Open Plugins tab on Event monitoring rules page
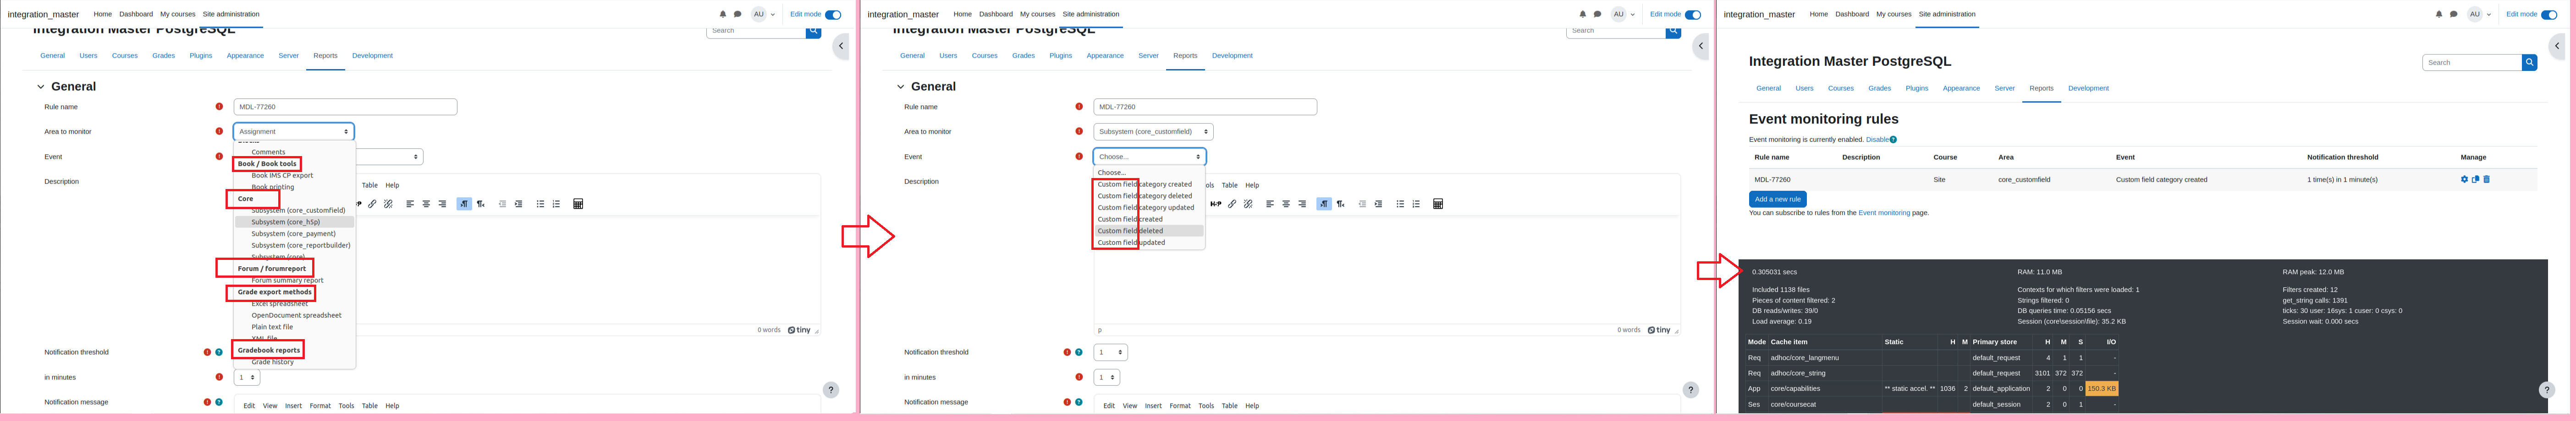Image resolution: width=2576 pixels, height=421 pixels. click(1916, 88)
